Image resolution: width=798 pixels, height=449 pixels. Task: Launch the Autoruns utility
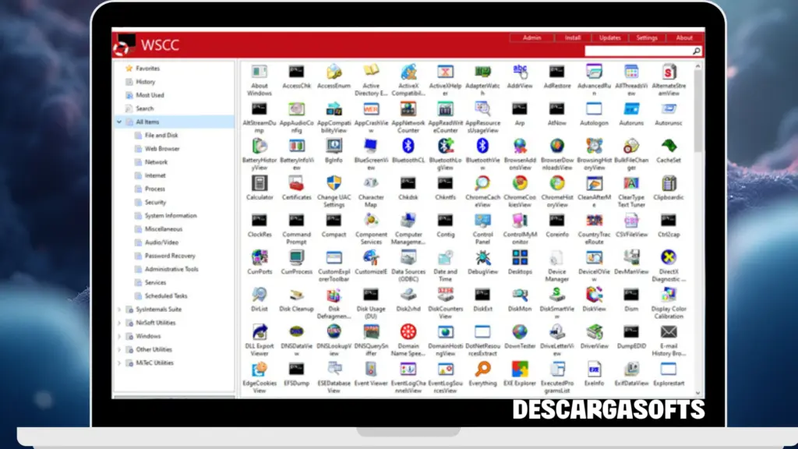631,115
